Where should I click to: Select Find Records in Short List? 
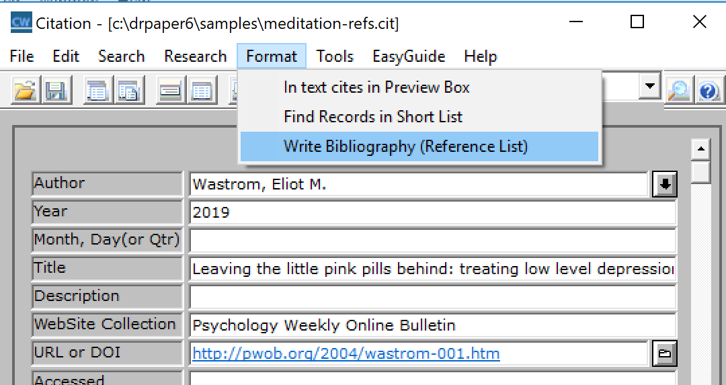click(x=373, y=117)
